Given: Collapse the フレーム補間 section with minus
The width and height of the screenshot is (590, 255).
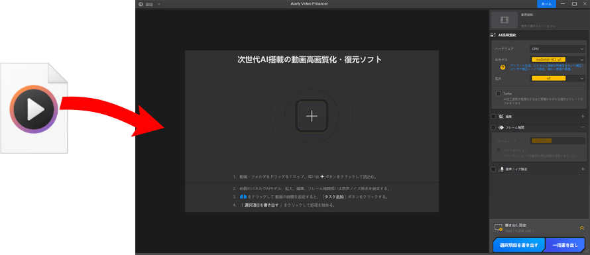Looking at the screenshot, I should pyautogui.click(x=583, y=127).
